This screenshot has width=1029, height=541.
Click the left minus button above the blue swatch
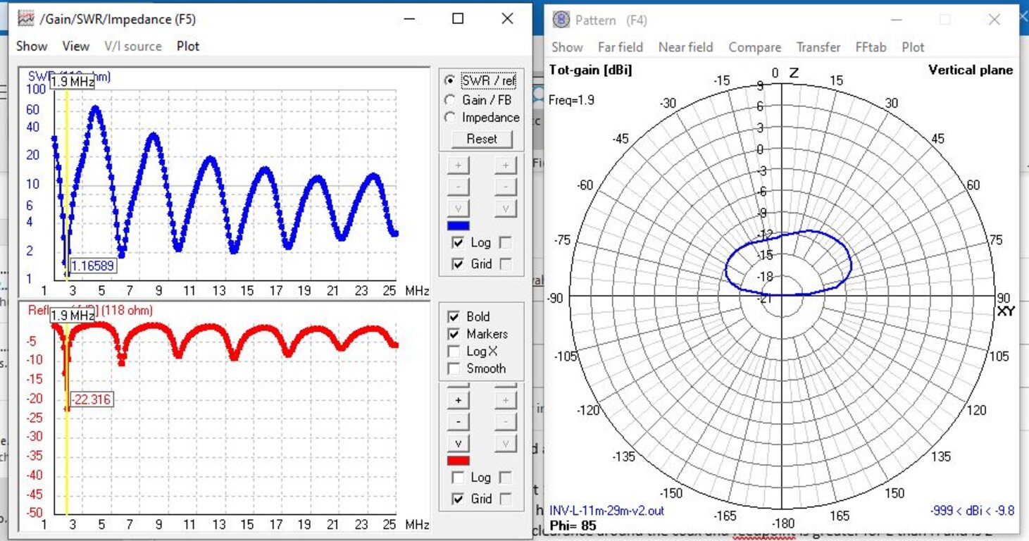pyautogui.click(x=458, y=187)
